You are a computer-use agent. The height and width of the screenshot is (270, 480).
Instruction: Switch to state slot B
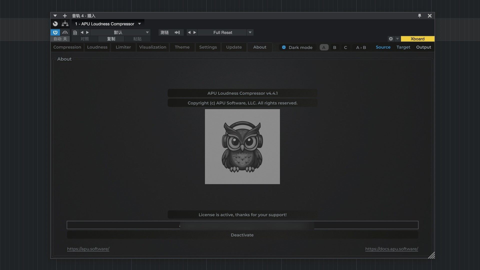click(334, 47)
